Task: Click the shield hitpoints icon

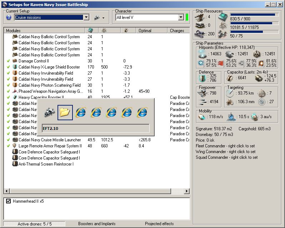Action: [x=202, y=54]
